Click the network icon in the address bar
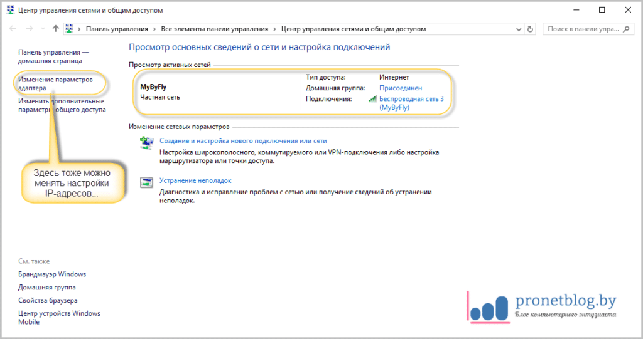643x339 pixels. click(69, 29)
